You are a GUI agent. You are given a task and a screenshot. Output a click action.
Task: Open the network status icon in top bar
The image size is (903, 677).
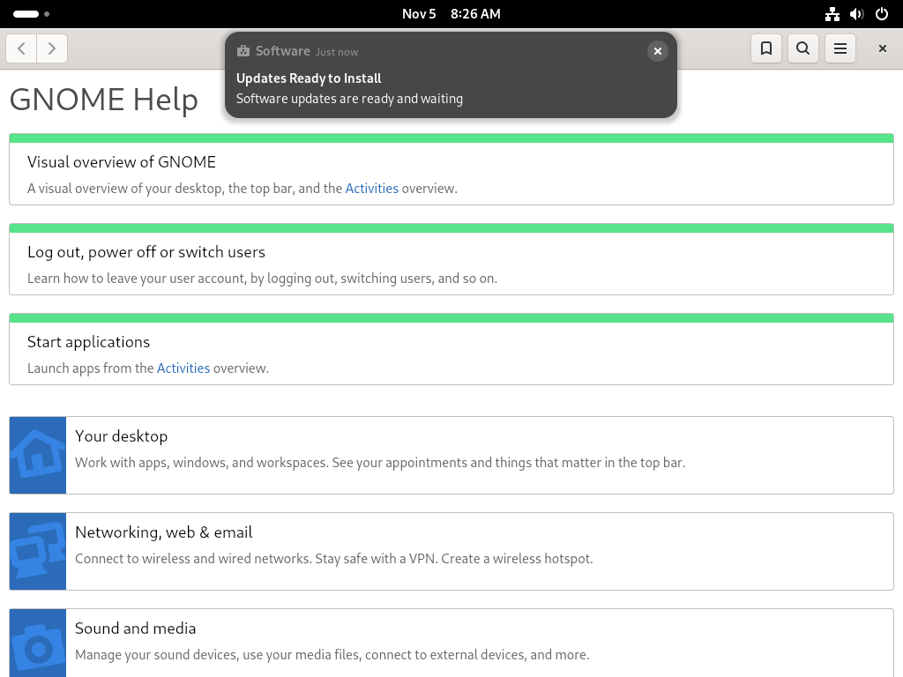tap(832, 14)
